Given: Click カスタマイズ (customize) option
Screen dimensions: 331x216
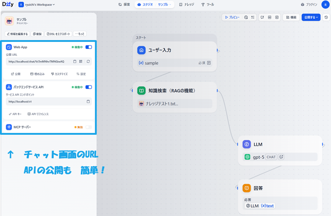Looking at the screenshot, I should (x=60, y=74).
